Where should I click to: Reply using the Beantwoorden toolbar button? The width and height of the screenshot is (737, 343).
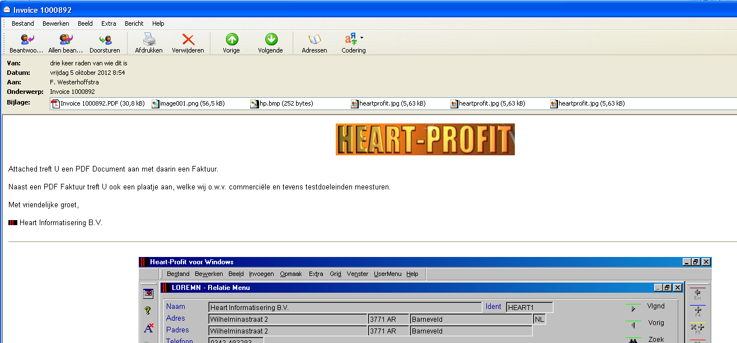point(26,44)
